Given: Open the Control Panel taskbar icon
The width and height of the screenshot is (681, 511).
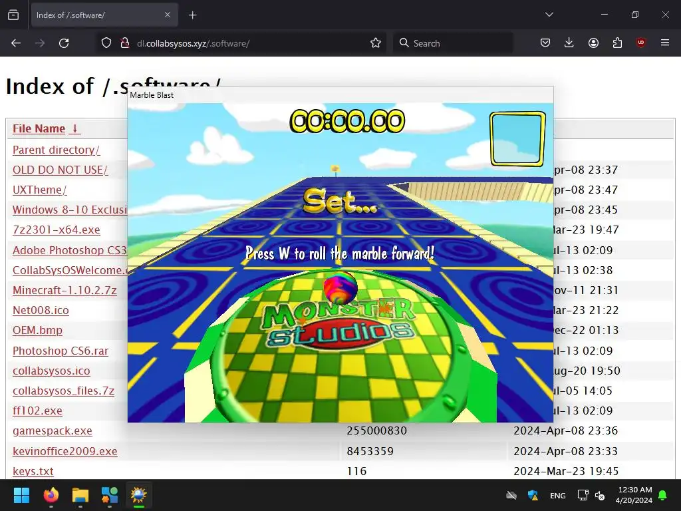Looking at the screenshot, I should click(110, 495).
